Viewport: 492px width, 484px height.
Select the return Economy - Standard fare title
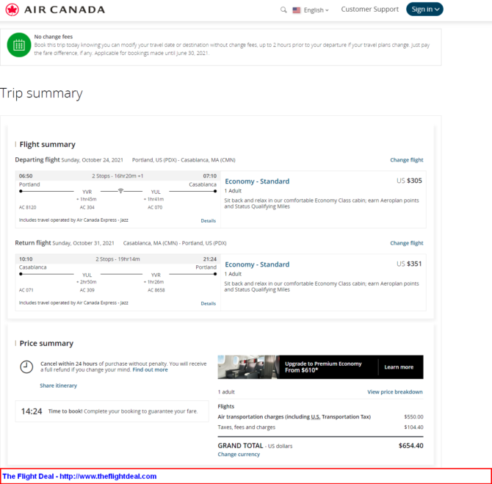257,264
